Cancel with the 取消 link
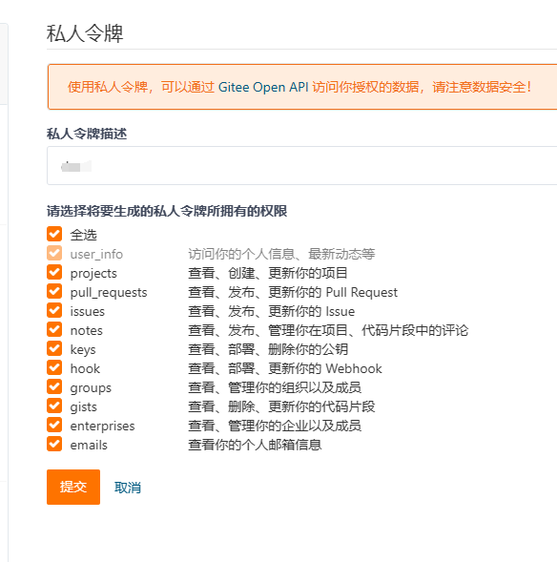This screenshot has width=557, height=562. 128,488
